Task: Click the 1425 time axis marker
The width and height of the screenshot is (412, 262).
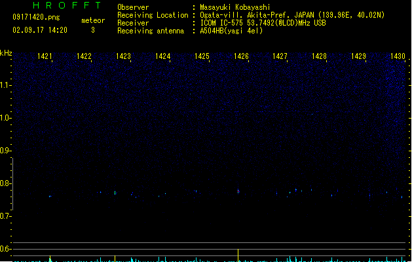Action: 202,56
